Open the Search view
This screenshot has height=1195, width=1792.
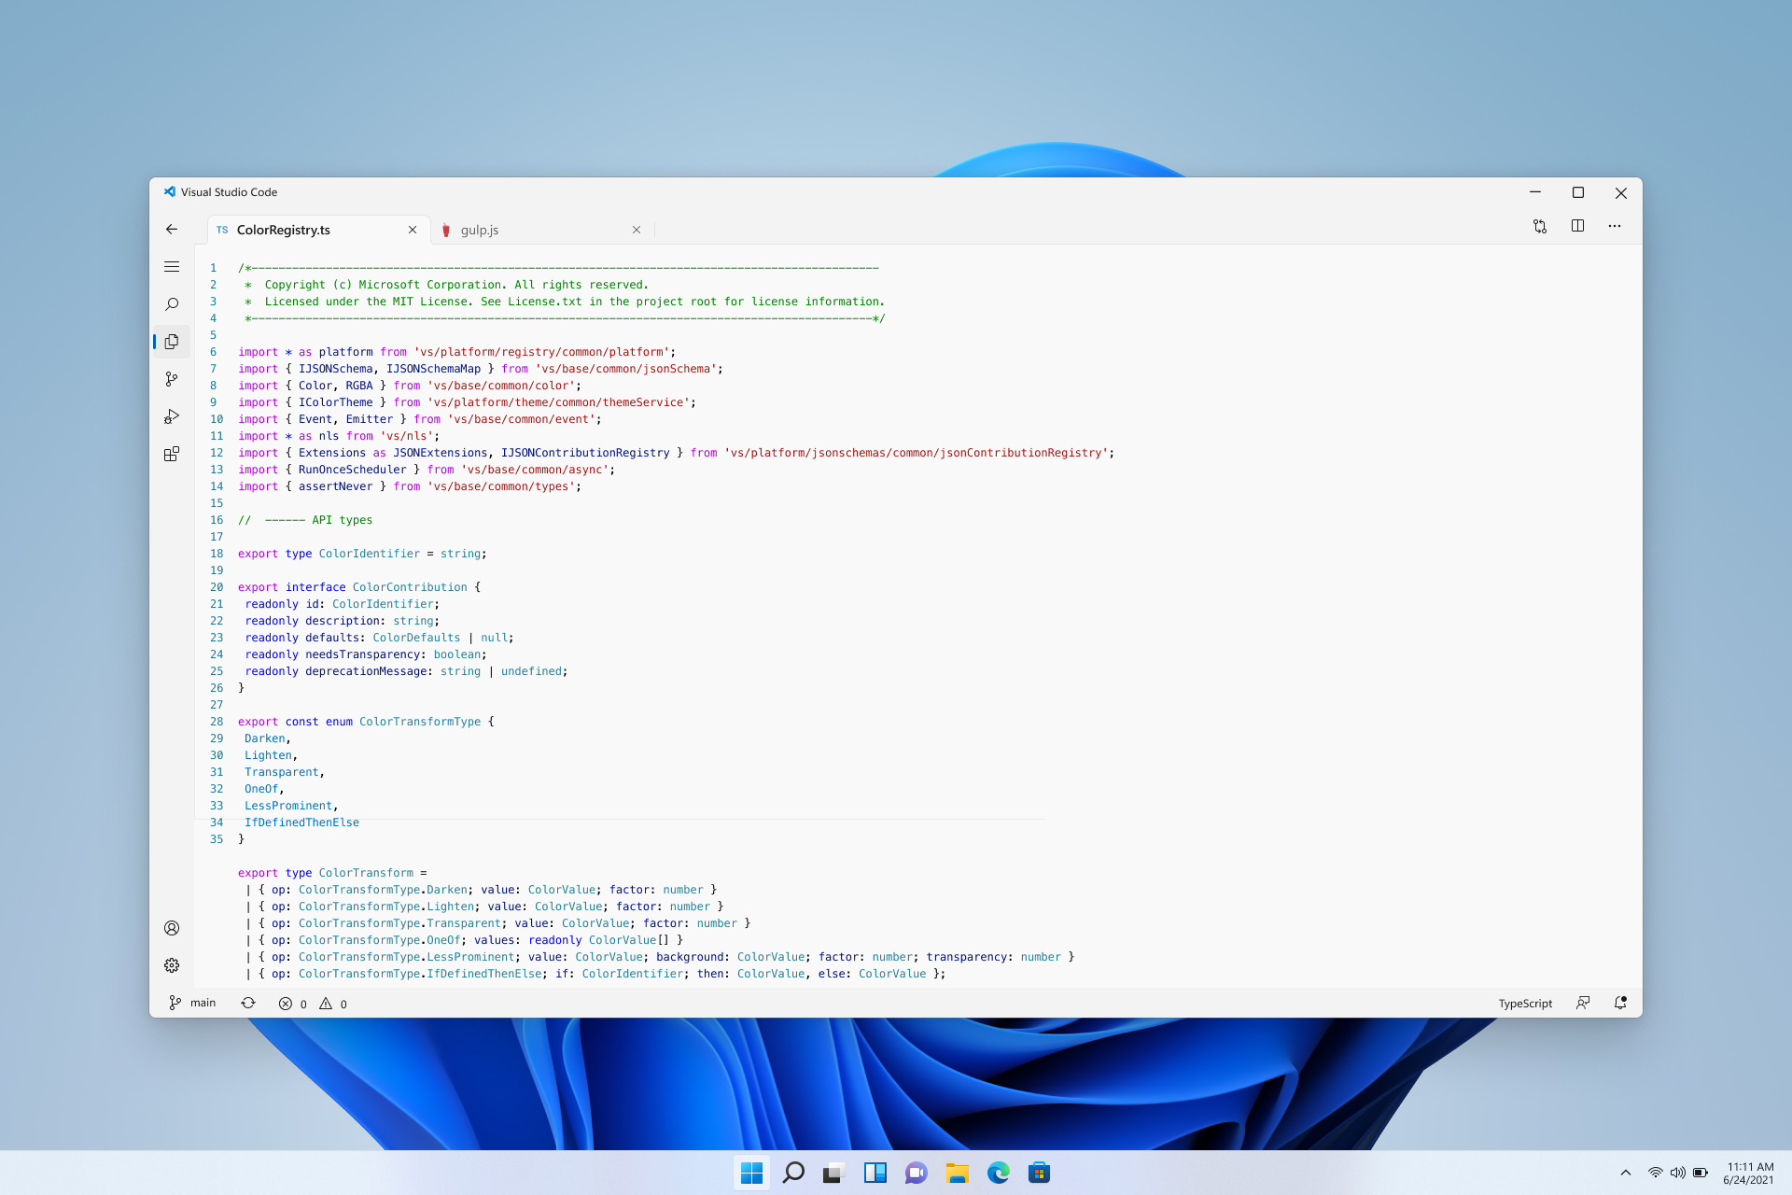172,303
